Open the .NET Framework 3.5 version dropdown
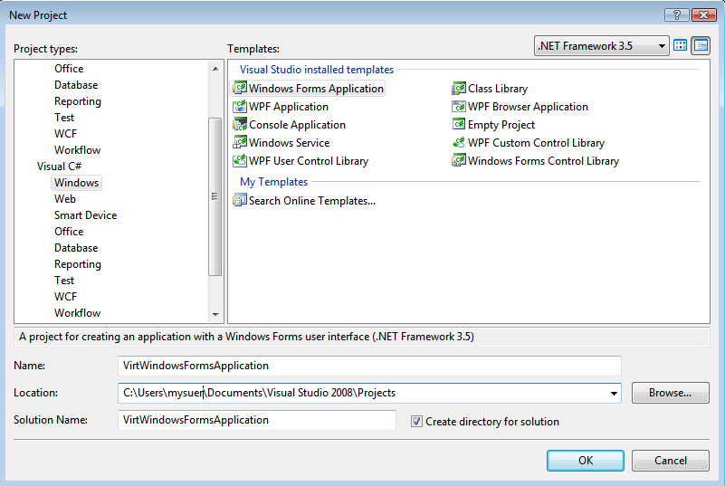This screenshot has height=486, width=725. point(602,45)
